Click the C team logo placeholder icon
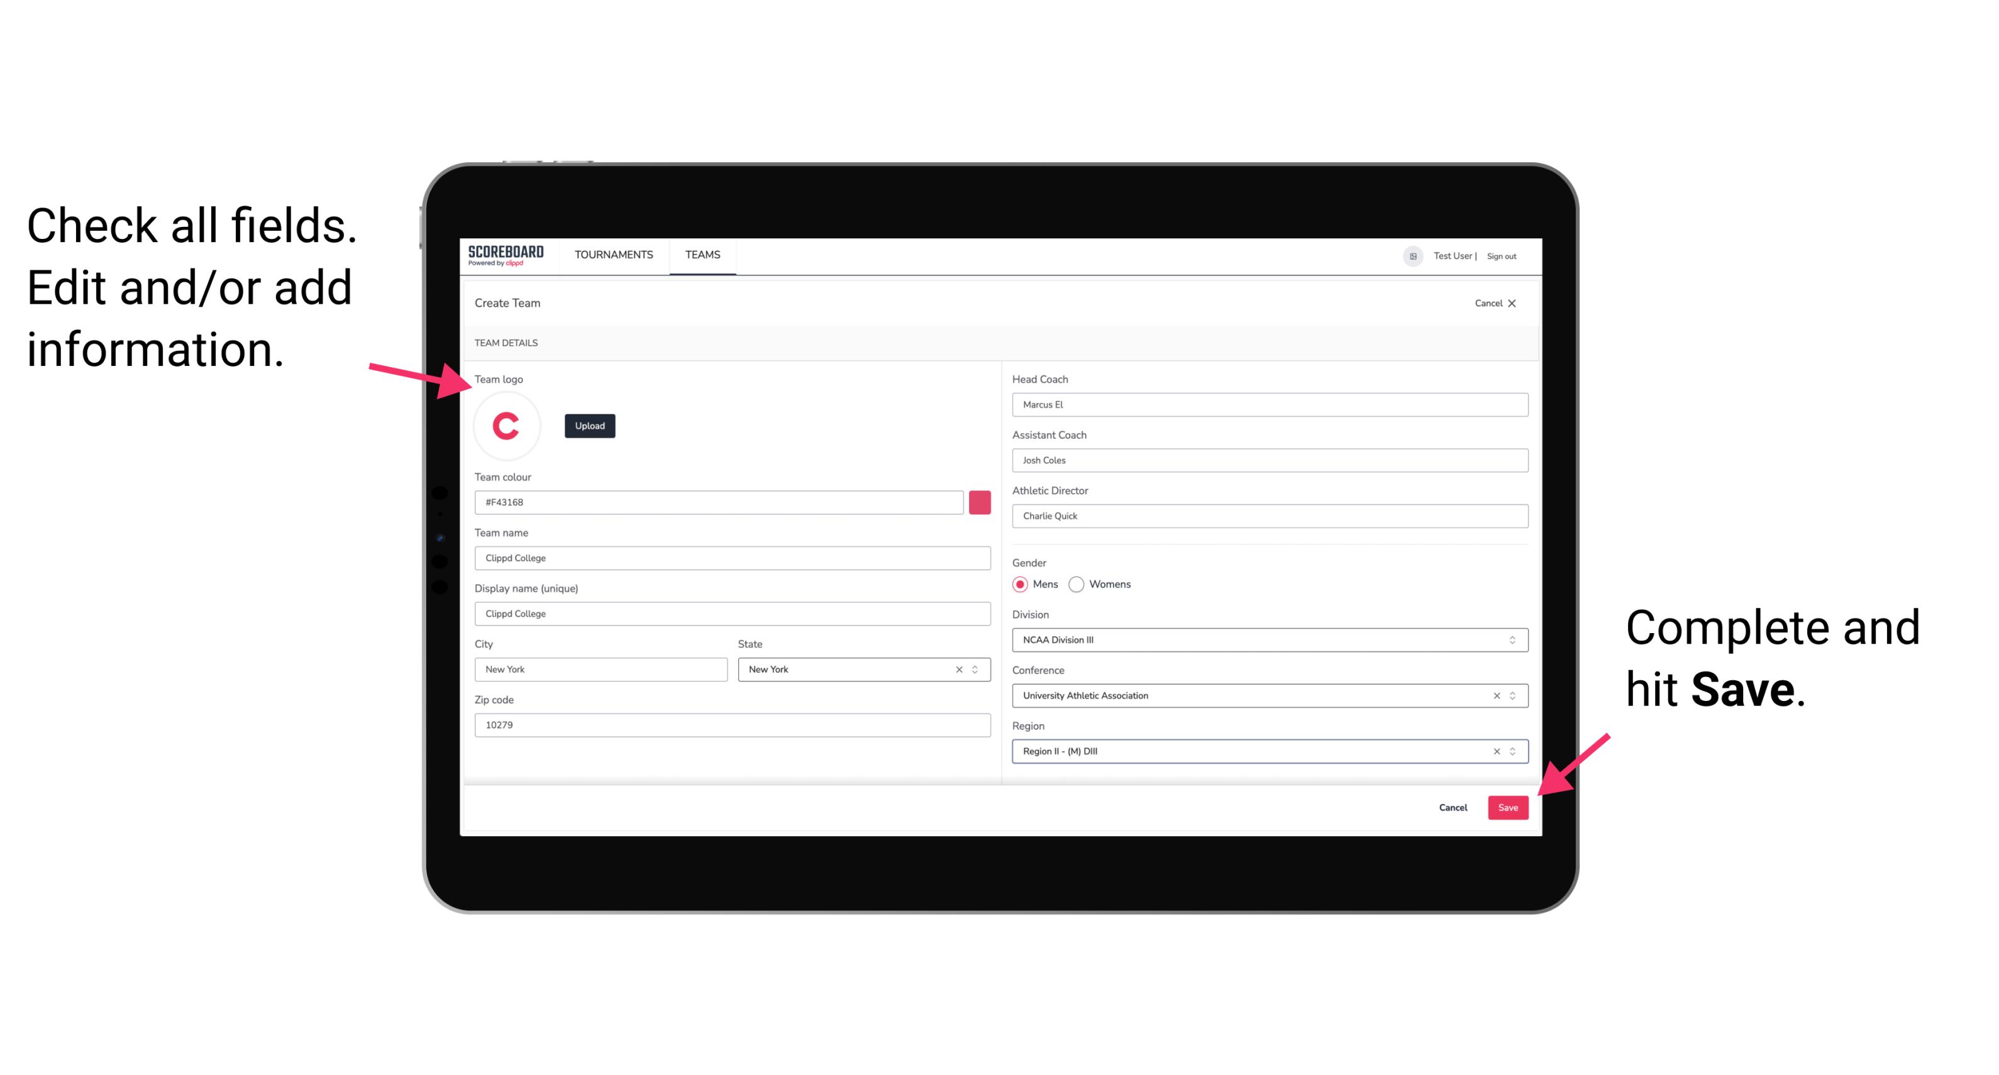Viewport: 1999px width, 1075px height. pyautogui.click(x=507, y=425)
